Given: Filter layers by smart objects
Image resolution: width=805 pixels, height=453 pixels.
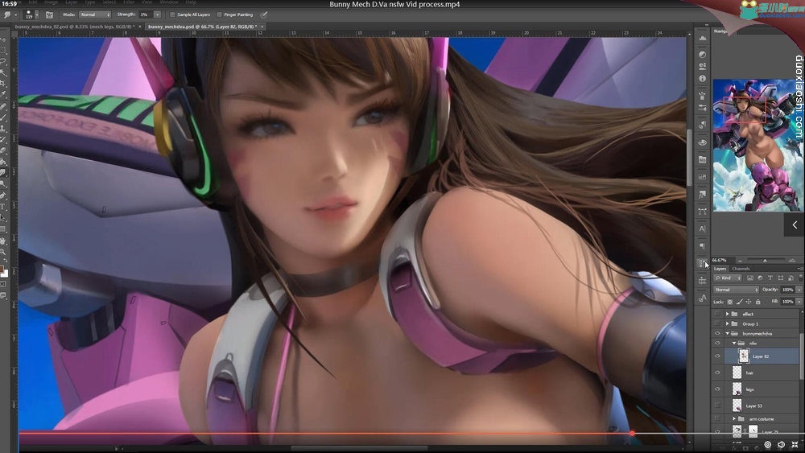Looking at the screenshot, I should (791, 278).
